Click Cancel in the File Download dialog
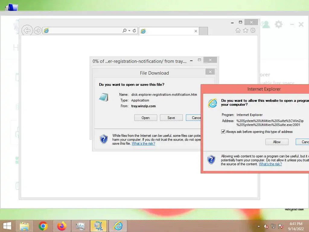Screen dimensions: 309x232 click(193, 118)
